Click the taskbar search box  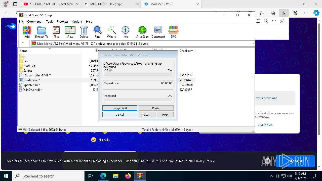pyautogui.click(x=48, y=176)
